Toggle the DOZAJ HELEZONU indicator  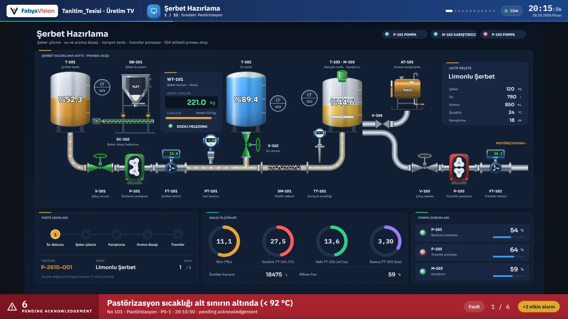(191, 126)
